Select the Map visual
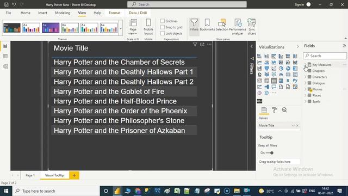The image size is (348, 196). coord(259,75)
